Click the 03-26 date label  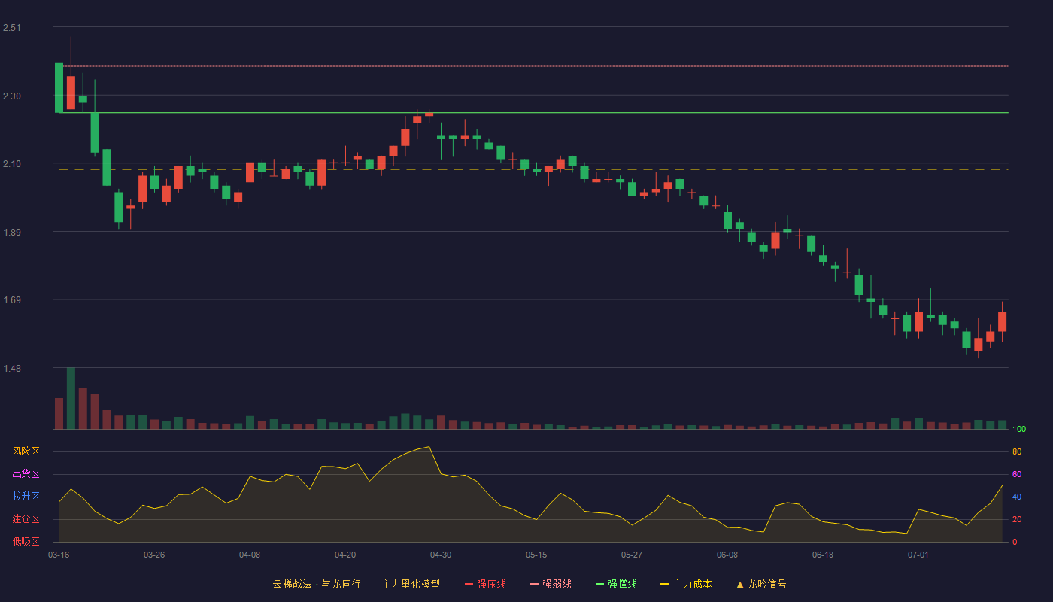click(x=154, y=555)
